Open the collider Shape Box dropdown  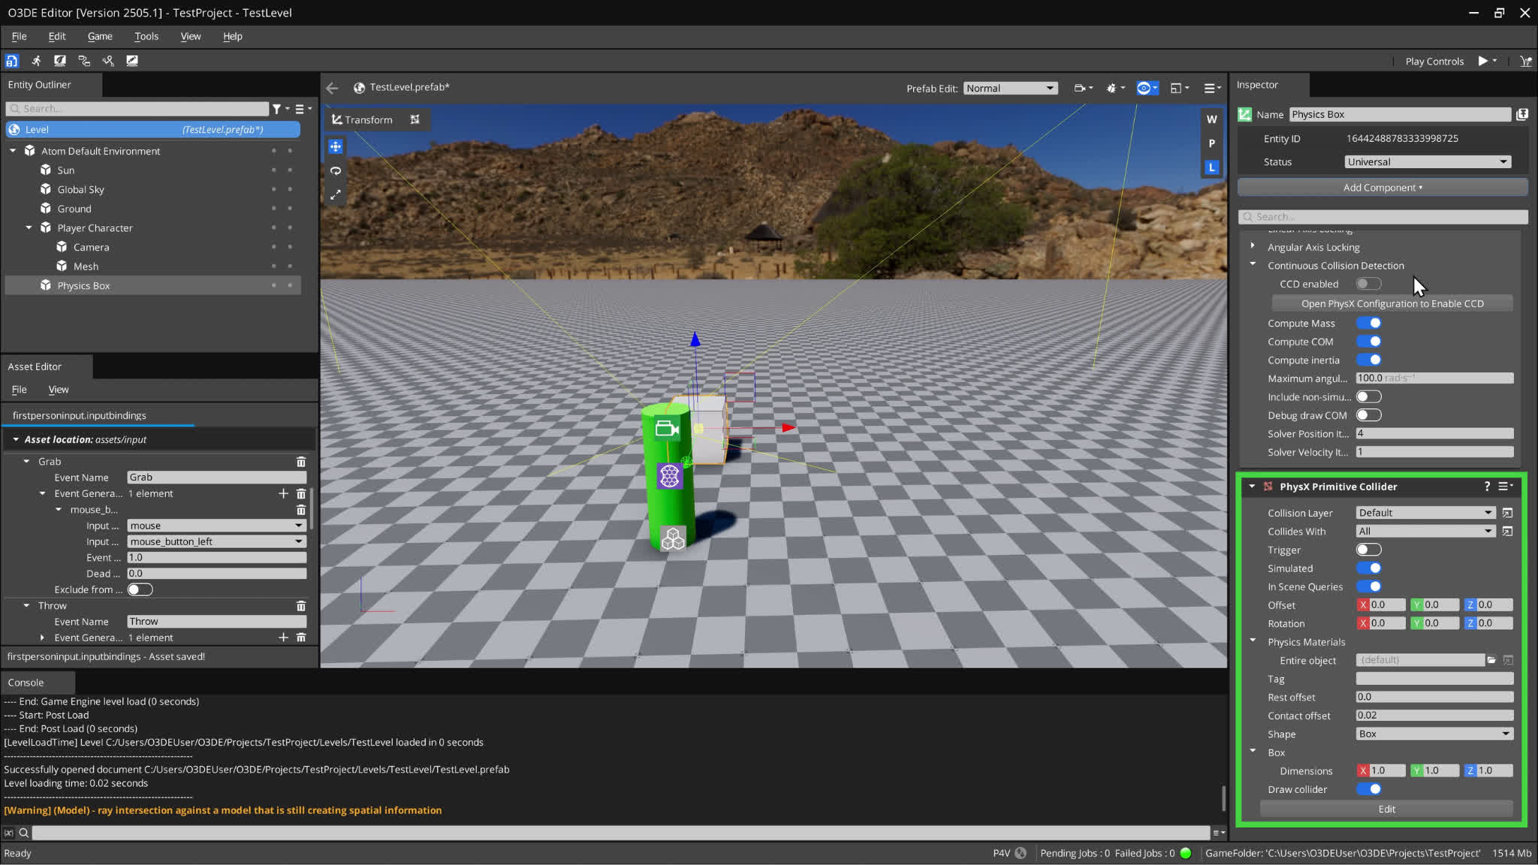coord(1434,734)
